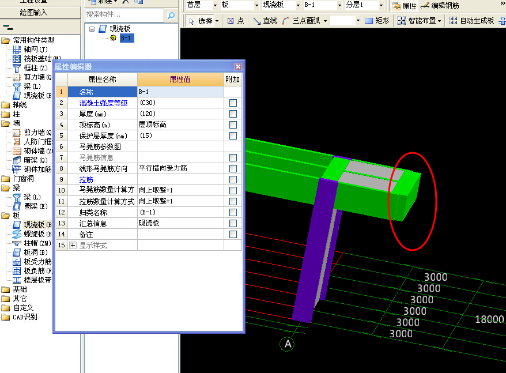Open the 基础 folder
Viewport: 506px width, 373px height.
pyautogui.click(x=14, y=289)
